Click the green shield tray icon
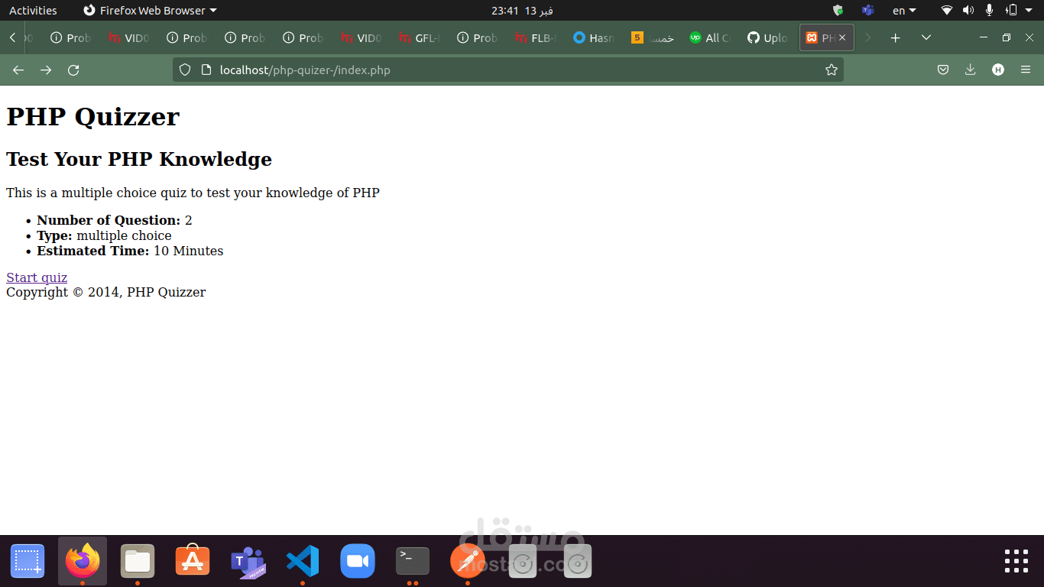The width and height of the screenshot is (1044, 587). tap(838, 10)
